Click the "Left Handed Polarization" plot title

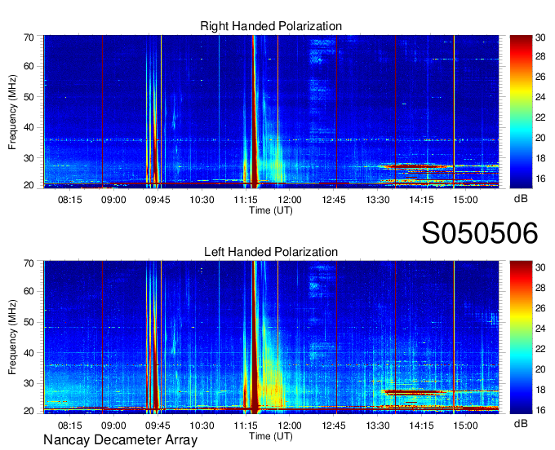271,252
